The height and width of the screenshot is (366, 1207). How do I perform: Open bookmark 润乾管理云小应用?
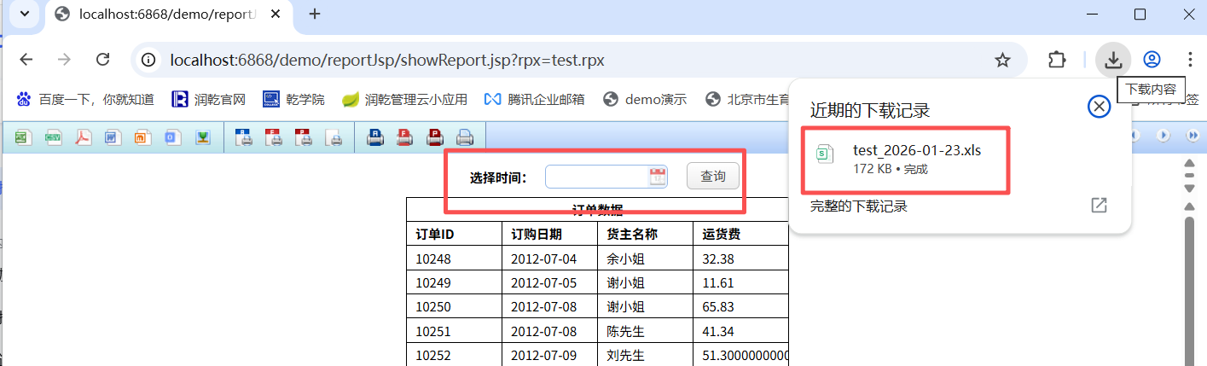coord(404,100)
